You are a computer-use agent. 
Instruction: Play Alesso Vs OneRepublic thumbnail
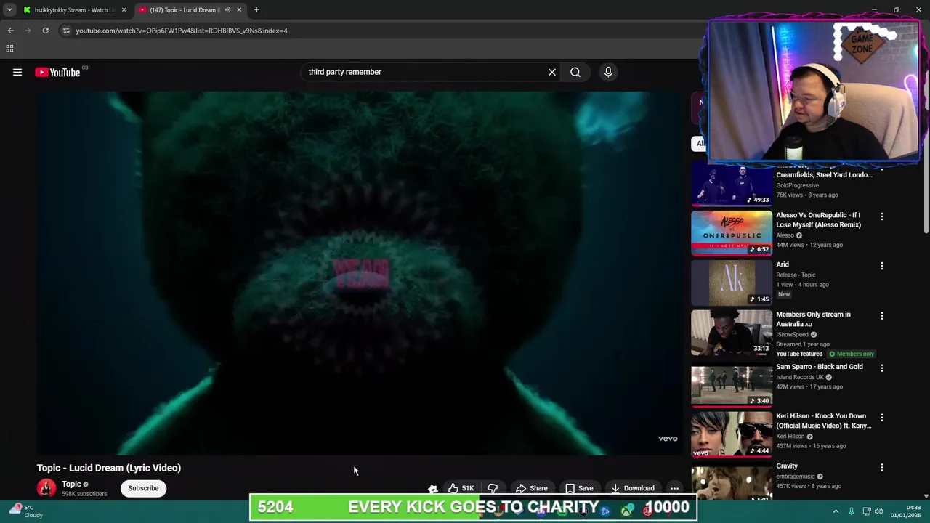[732, 233]
